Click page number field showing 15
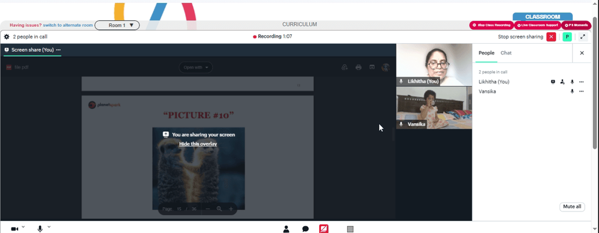The width and height of the screenshot is (599, 233). pos(179,209)
